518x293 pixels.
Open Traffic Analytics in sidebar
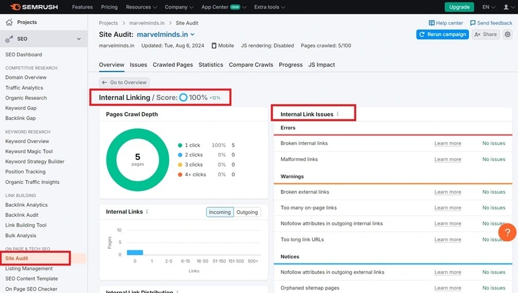point(24,88)
